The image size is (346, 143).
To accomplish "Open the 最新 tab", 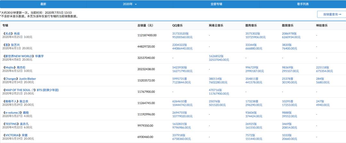I will (x=43, y=4).
